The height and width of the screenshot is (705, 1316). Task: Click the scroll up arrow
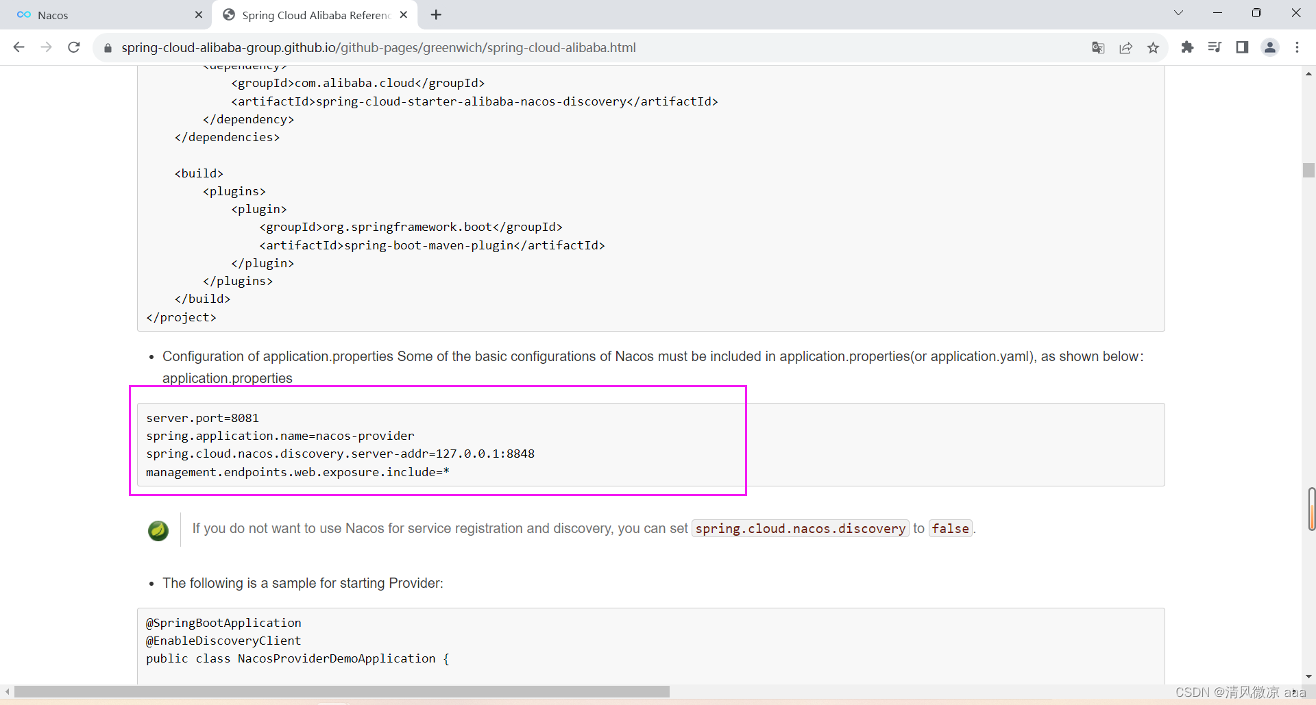(x=1308, y=73)
